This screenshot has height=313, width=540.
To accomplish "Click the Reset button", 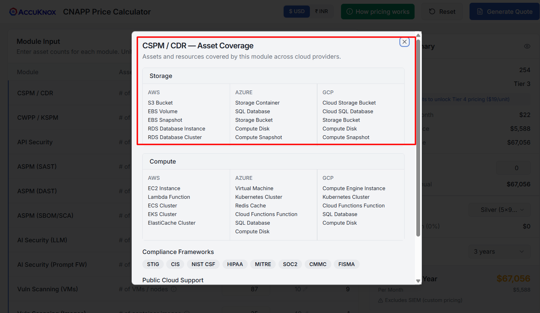I will (442, 11).
